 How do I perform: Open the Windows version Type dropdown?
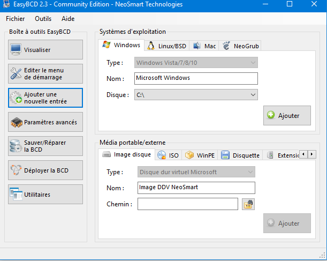pyautogui.click(x=253, y=63)
